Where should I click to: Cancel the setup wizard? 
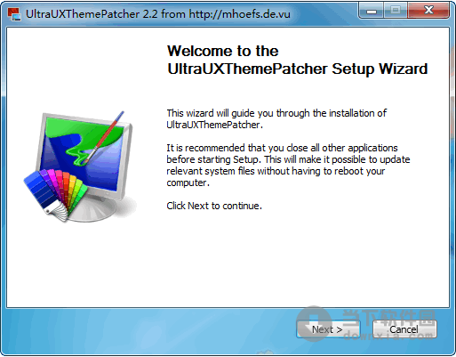(x=404, y=329)
